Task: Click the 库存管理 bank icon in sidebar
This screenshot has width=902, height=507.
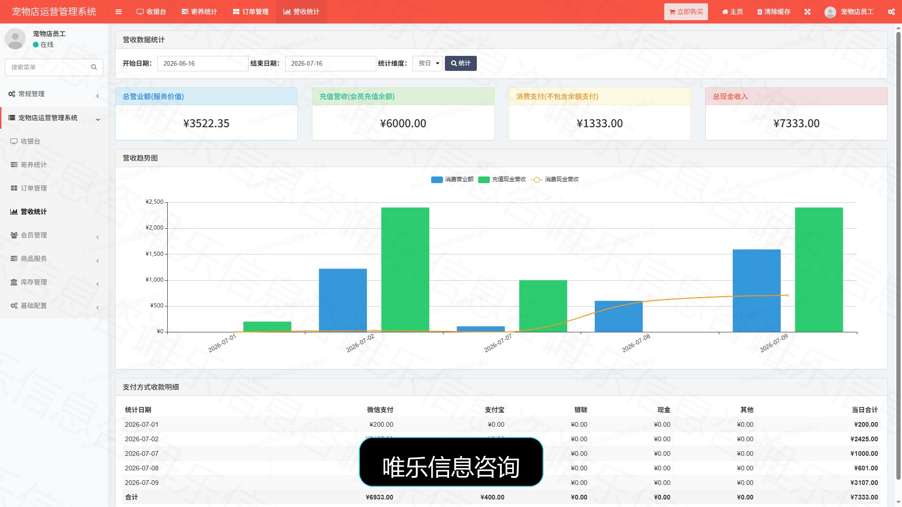Action: click(x=14, y=282)
